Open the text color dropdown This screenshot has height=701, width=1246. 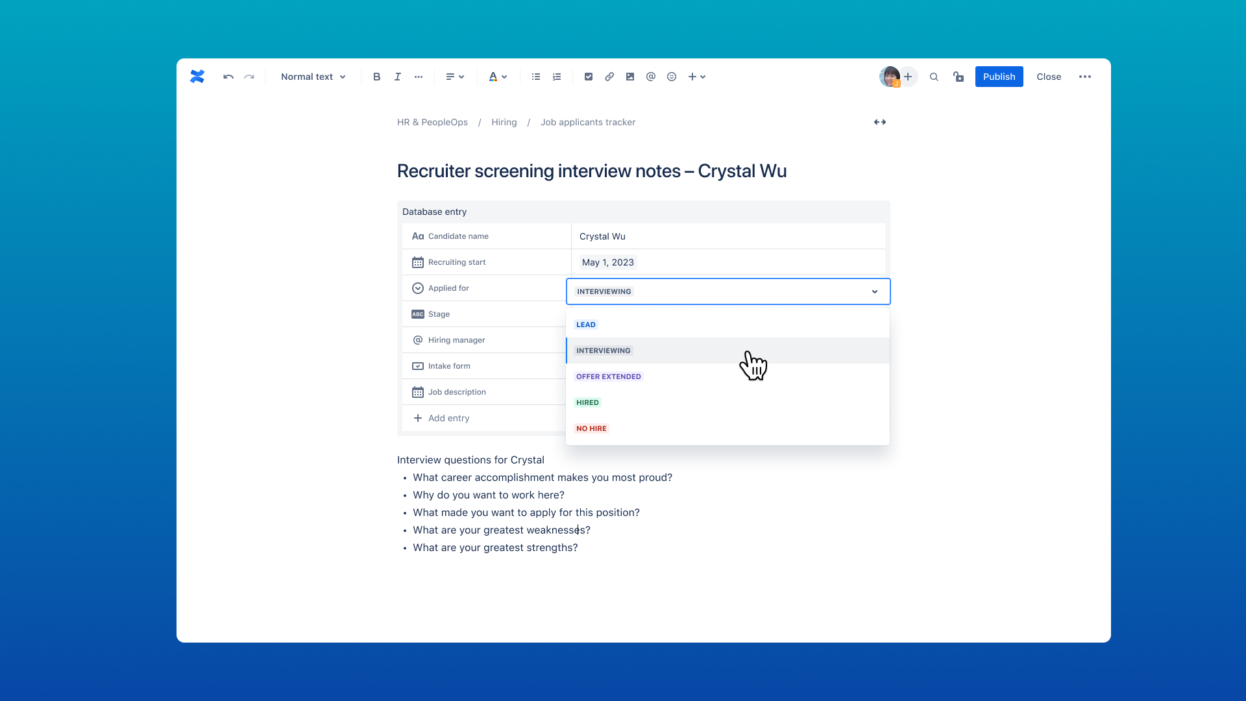[x=497, y=77]
